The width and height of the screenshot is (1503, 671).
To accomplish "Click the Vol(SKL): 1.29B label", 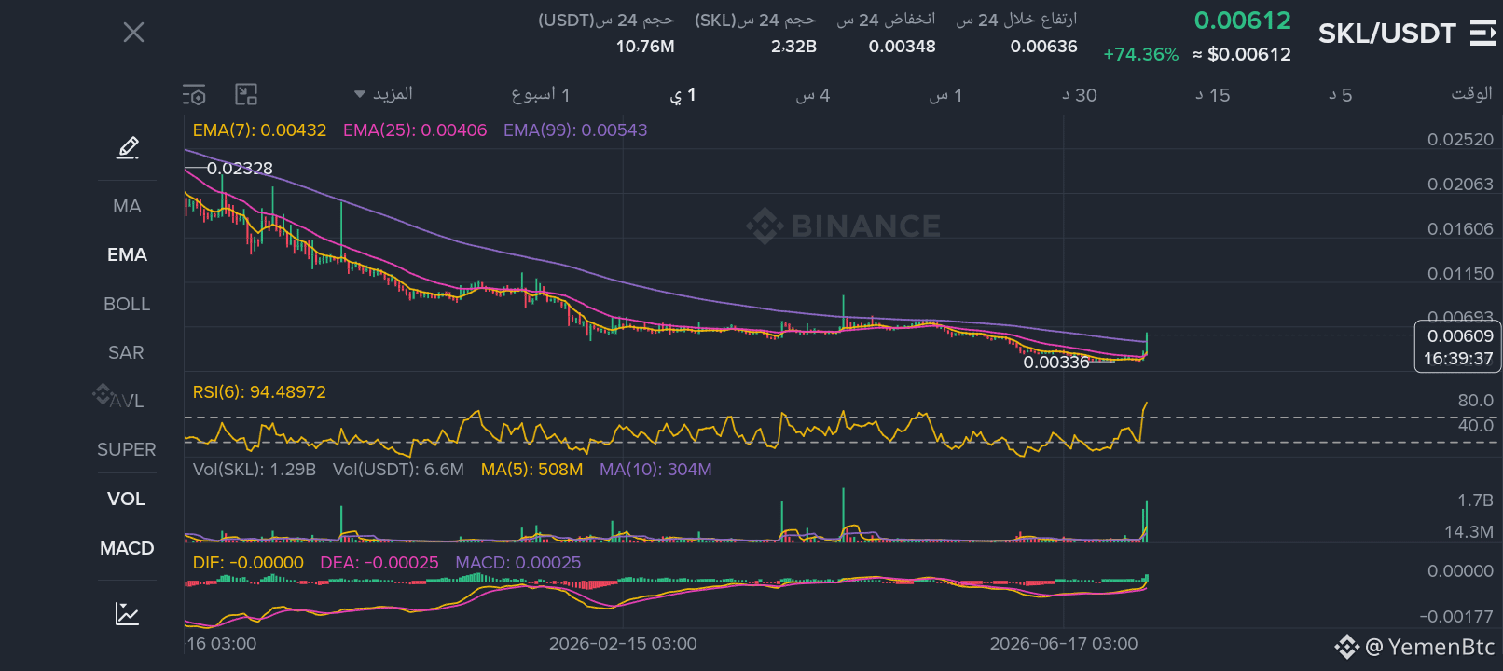I will 255,470.
